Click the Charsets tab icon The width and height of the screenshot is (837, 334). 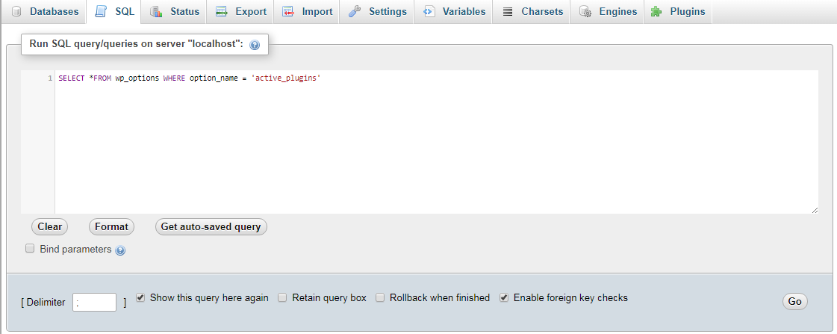coord(508,12)
